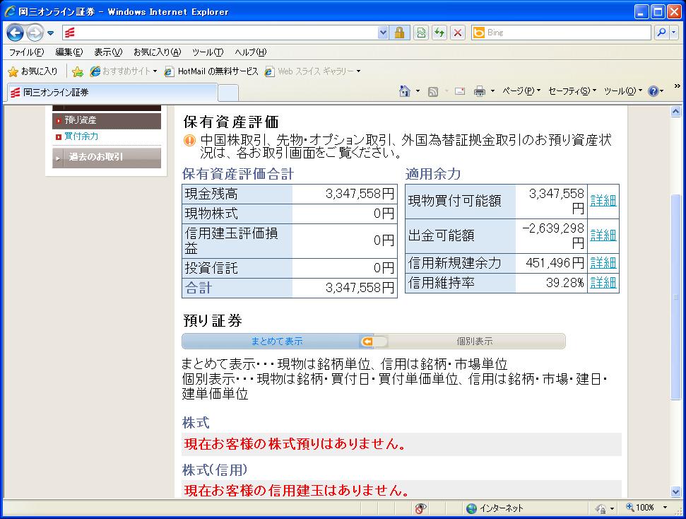Toggle the orange display-mode switch handle
This screenshot has width=686, height=519.
(373, 342)
